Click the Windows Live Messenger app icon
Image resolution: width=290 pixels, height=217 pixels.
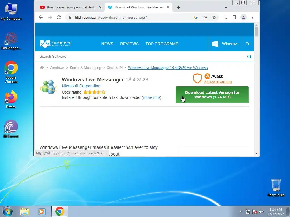(x=48, y=87)
